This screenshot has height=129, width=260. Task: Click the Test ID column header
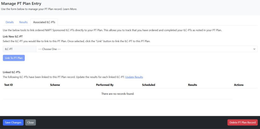click(9, 85)
